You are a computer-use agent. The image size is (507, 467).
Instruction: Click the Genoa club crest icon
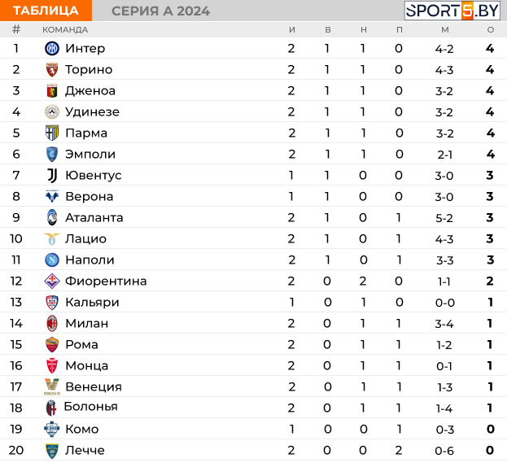[52, 91]
